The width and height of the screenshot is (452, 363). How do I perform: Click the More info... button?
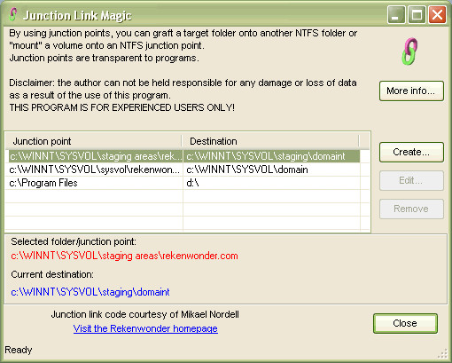pyautogui.click(x=411, y=91)
